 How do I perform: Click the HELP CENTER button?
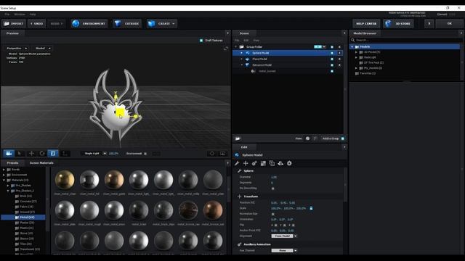pos(366,24)
